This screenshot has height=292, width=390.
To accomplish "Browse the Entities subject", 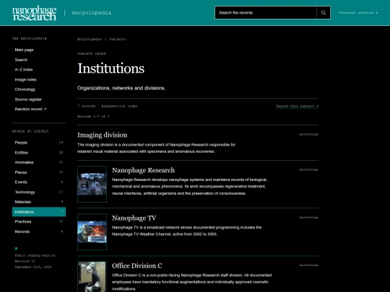I will coord(39,152).
